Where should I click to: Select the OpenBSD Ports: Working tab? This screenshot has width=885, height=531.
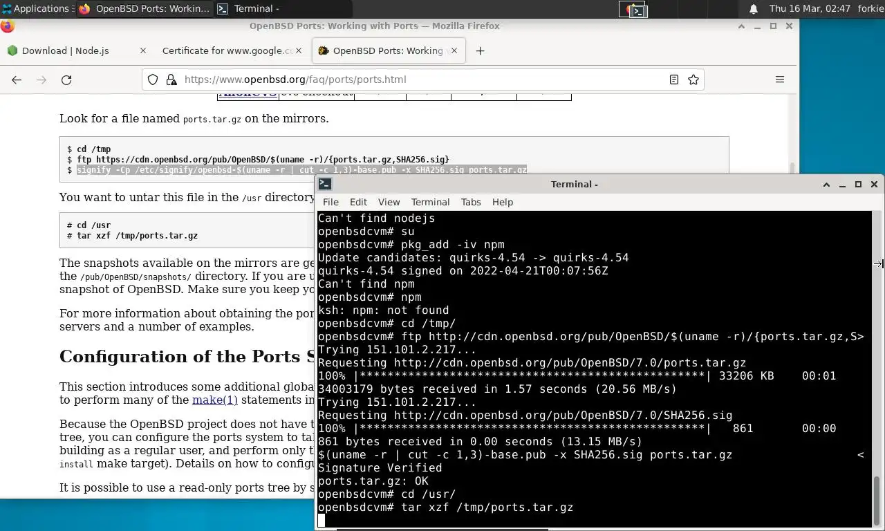click(x=389, y=50)
